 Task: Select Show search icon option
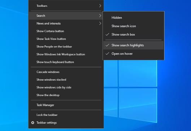click(134, 26)
